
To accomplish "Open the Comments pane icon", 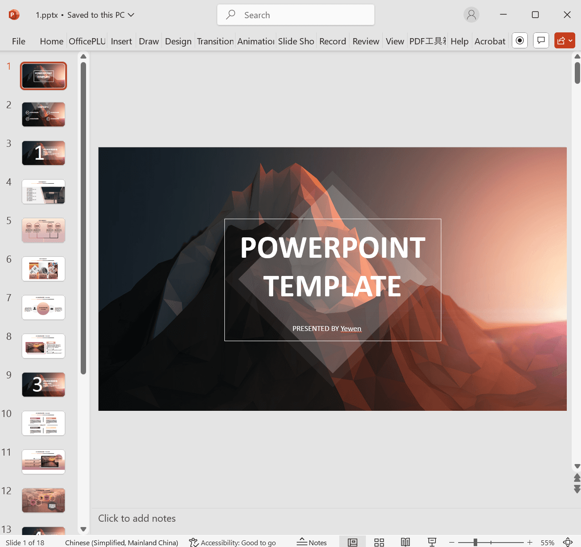I will (x=541, y=41).
